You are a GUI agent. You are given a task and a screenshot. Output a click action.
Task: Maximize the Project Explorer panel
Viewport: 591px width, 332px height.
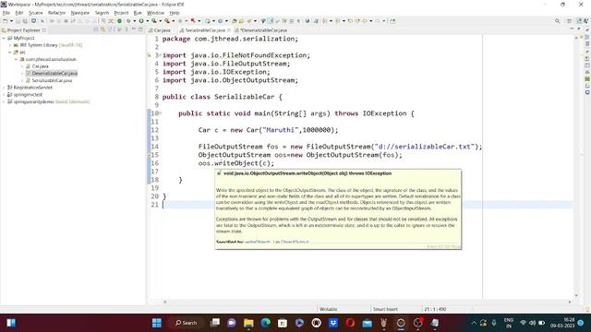click(x=140, y=30)
